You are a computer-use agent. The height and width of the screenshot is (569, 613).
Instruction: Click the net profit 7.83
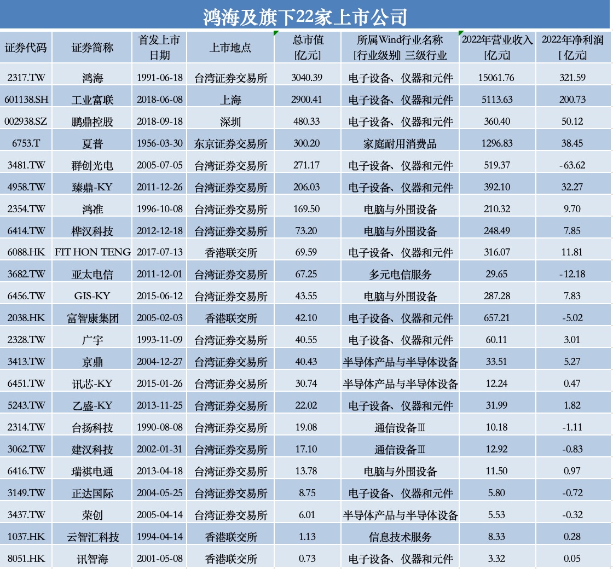(x=572, y=296)
